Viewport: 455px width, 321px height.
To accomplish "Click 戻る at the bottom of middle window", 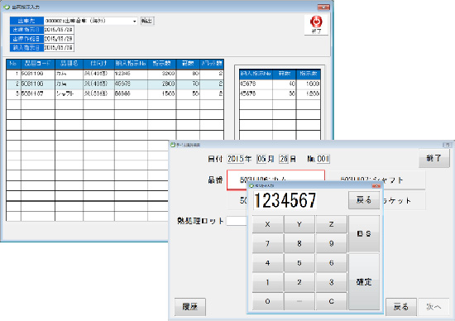I will pyautogui.click(x=401, y=307).
